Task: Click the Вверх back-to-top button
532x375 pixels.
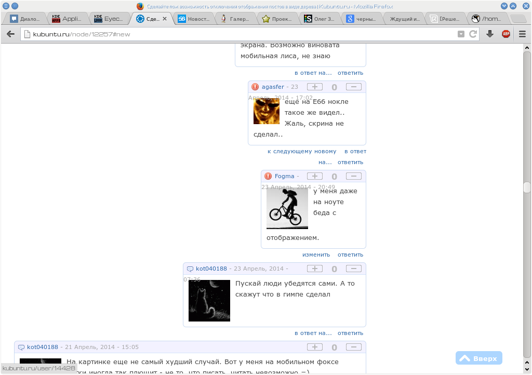Action: click(x=478, y=358)
